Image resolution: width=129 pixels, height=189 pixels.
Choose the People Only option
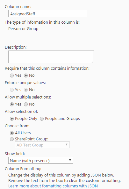click(12, 119)
